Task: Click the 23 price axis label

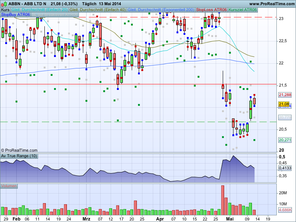Action: (281, 19)
